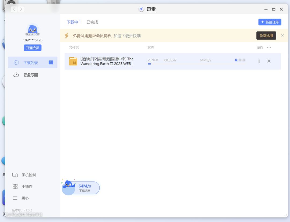290x222 pixels.
Task: Delete the Wandering Earth download task
Action: tap(269, 61)
